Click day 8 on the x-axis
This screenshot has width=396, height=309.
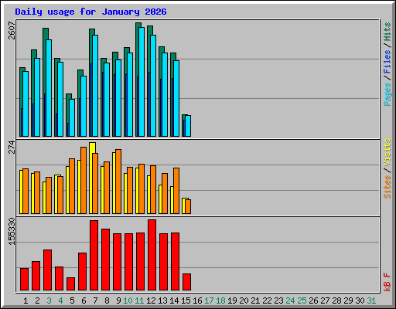107,301
